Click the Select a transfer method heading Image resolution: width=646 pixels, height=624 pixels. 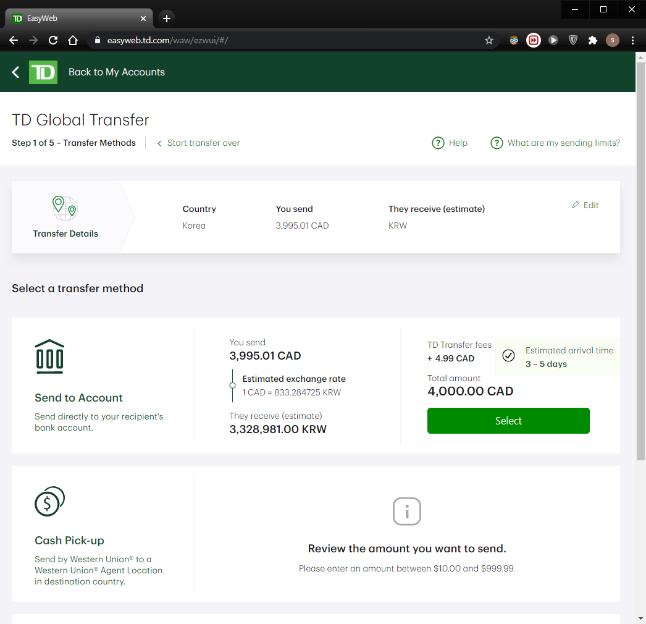pyautogui.click(x=77, y=289)
